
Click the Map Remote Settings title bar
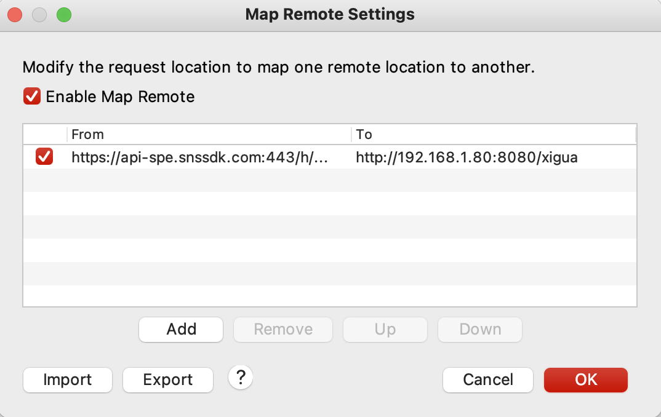330,14
